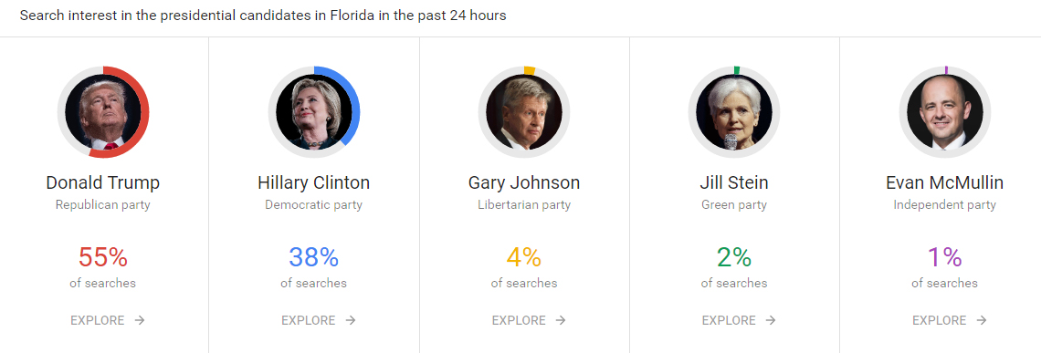Click the arrow icon next to McMullin's EXPLORE
Image resolution: width=1041 pixels, height=353 pixels.
[982, 320]
